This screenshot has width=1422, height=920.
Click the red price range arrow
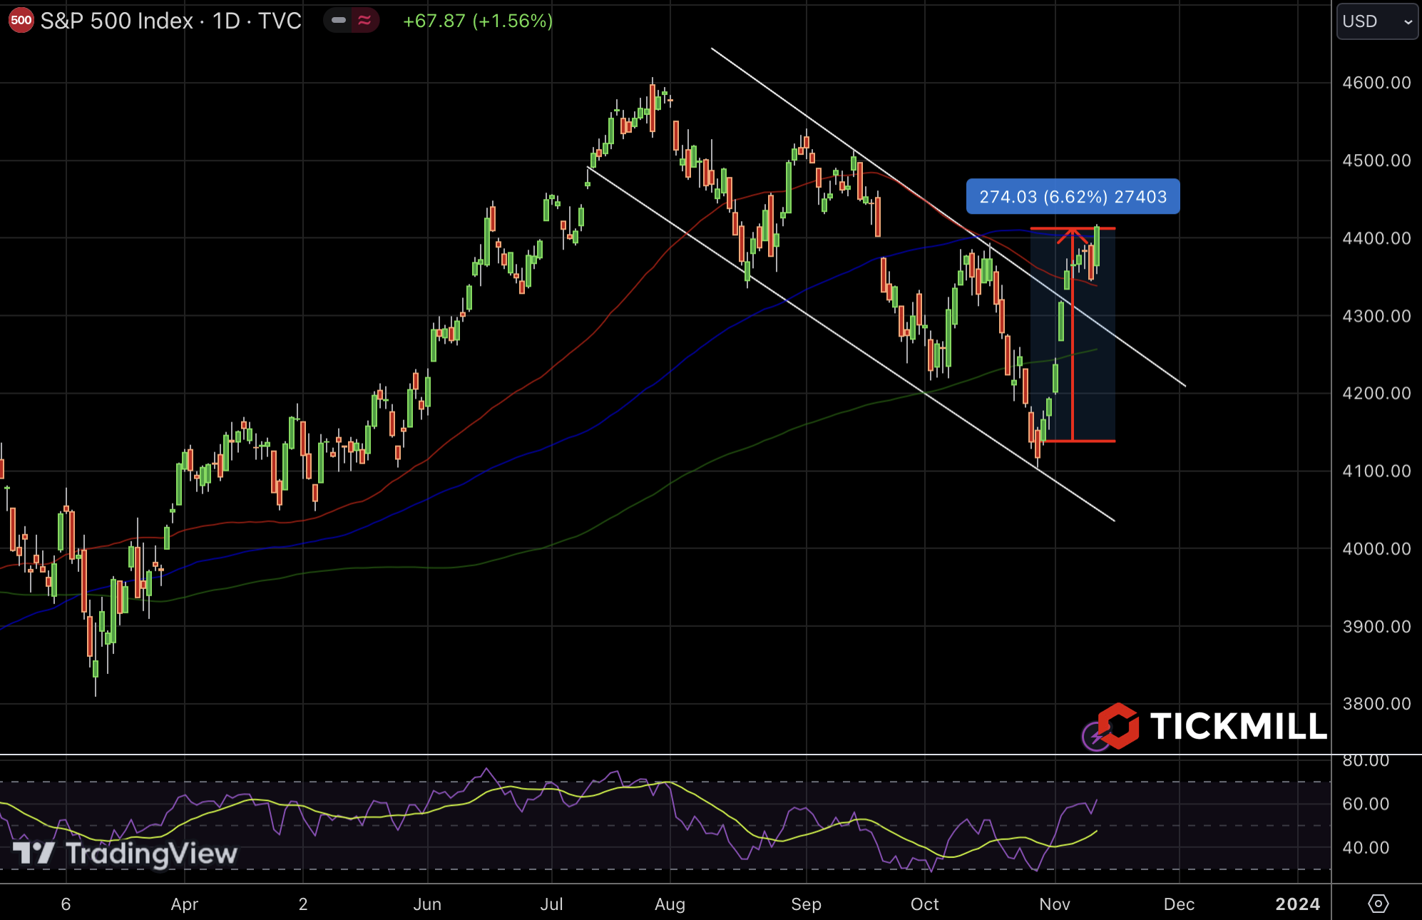1073,335
